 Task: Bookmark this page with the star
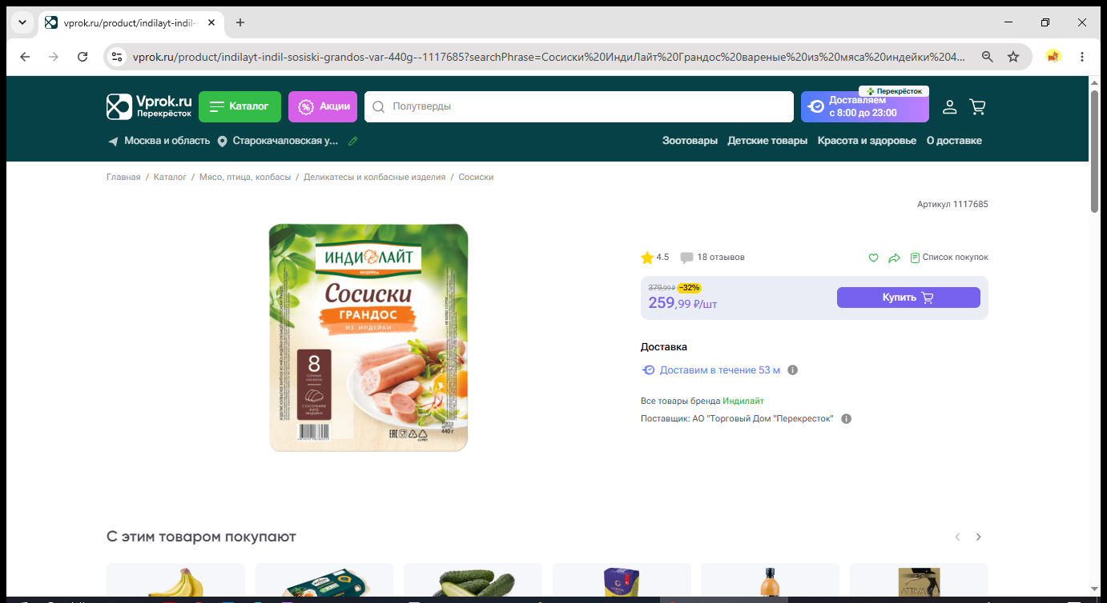(x=1013, y=57)
